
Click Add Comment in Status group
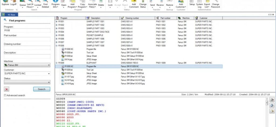pyautogui.click(x=134, y=4)
